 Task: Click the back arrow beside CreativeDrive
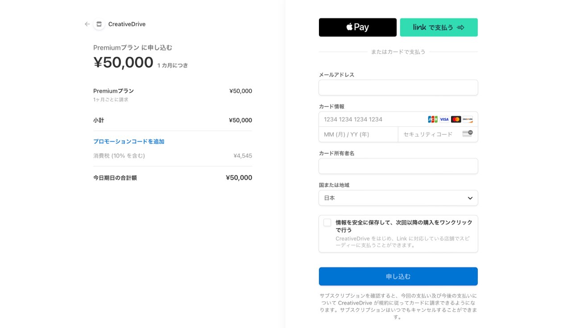(87, 24)
